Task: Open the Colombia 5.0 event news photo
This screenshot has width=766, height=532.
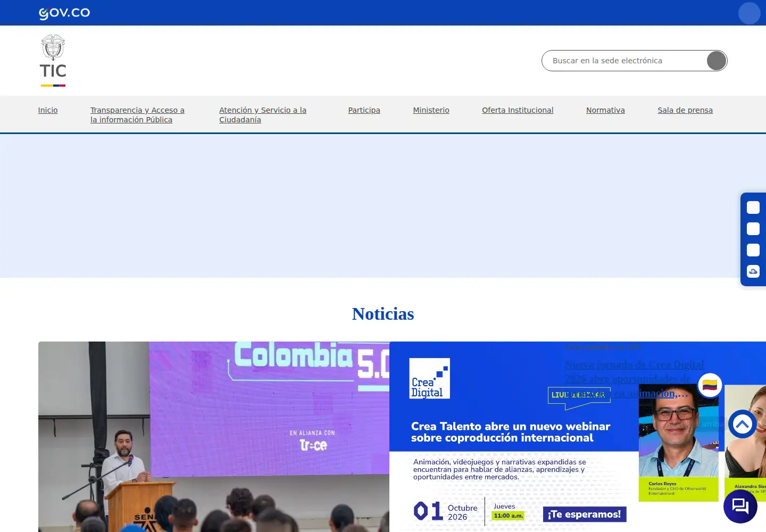Action: (214, 437)
